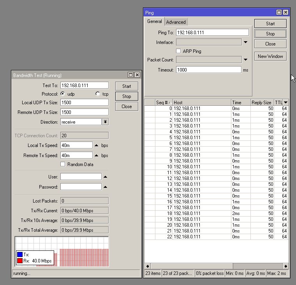Open the column selector dropdown next to TTL
The image size is (296, 285).
pyautogui.click(x=285, y=103)
